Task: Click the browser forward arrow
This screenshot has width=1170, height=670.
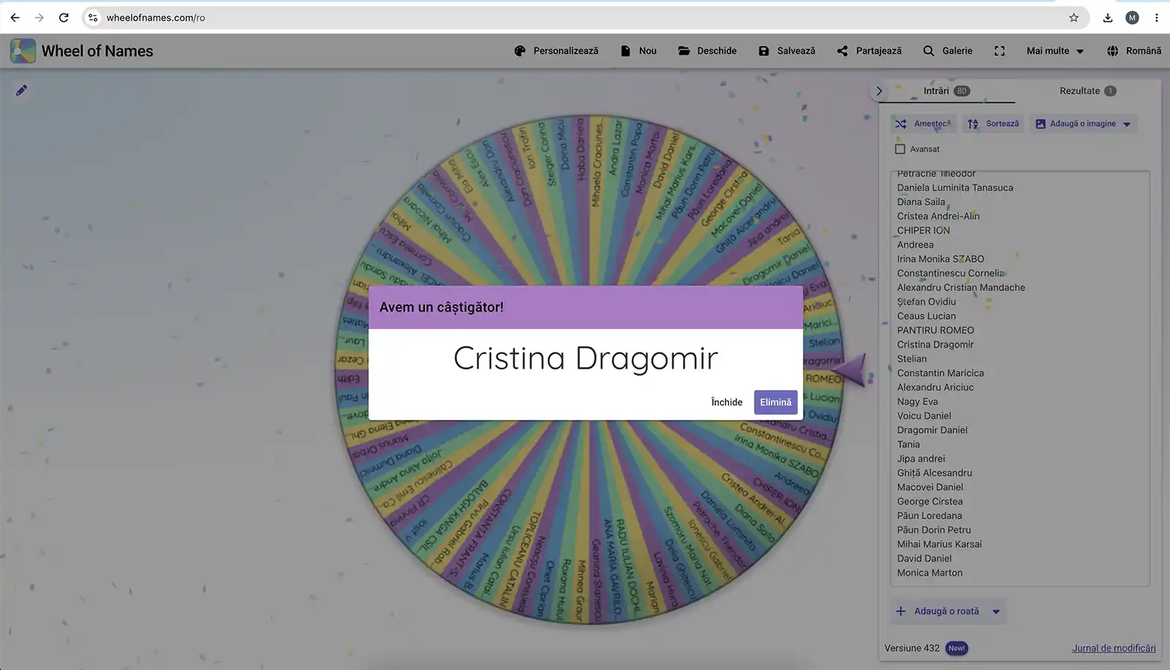Action: [39, 18]
